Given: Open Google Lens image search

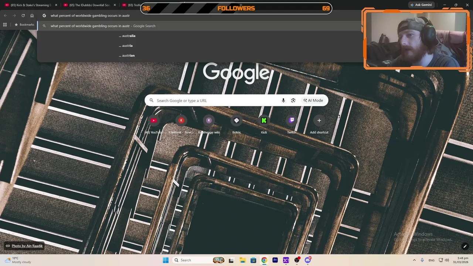Looking at the screenshot, I should click(x=293, y=100).
